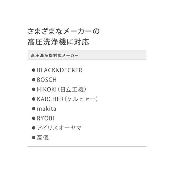The width and height of the screenshot is (174, 174).
Task: Click the bullet dot beside BLACK&DECKER
Action: (x=34, y=70)
